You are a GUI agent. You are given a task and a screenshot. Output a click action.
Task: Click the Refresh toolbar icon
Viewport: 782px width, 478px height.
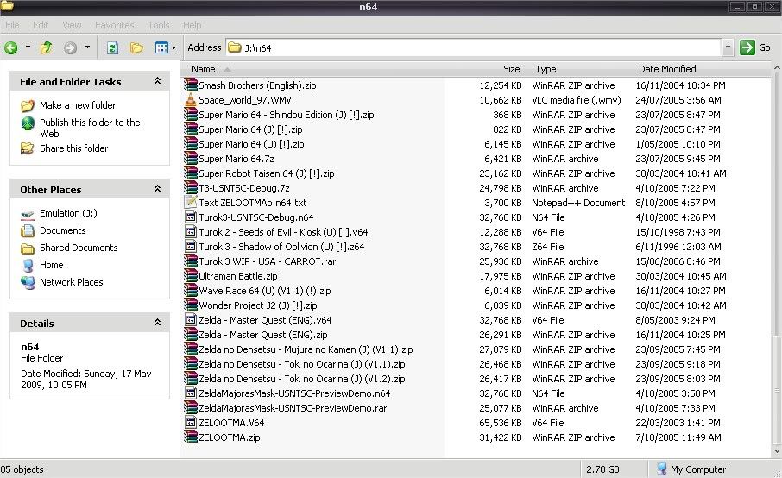coord(113,47)
